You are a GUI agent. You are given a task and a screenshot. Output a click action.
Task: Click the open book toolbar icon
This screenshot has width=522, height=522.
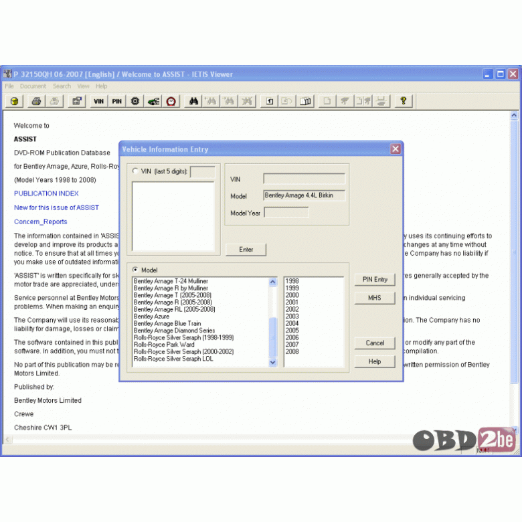[x=305, y=101]
